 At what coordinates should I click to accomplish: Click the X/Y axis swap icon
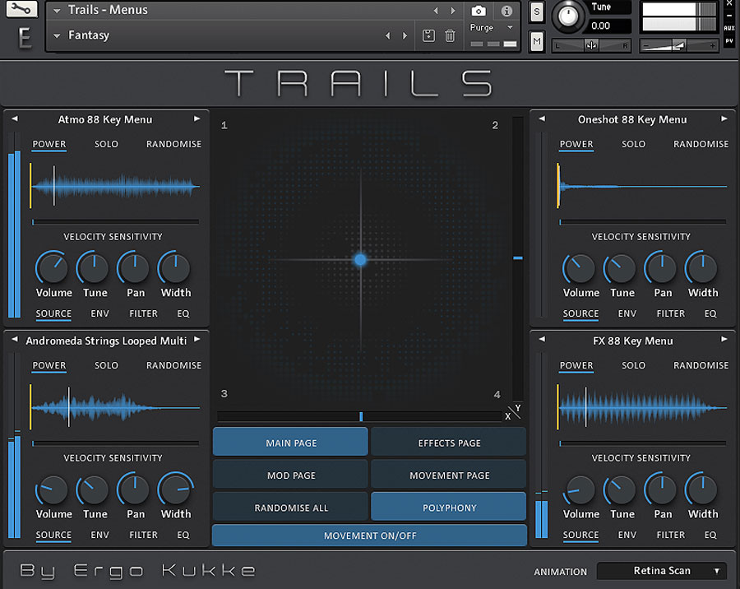[x=513, y=412]
